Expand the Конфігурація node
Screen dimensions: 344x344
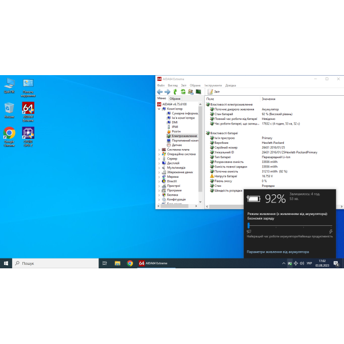159,200
